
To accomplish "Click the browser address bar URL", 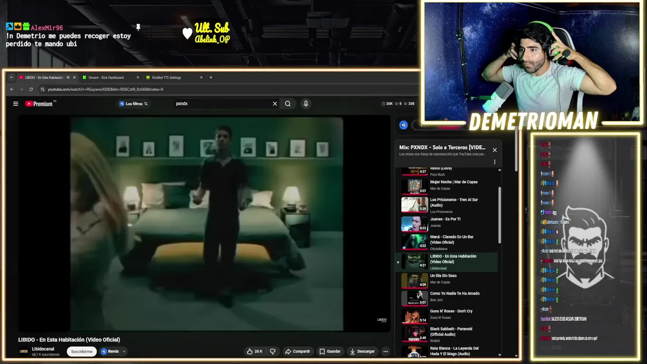I will coord(105,89).
